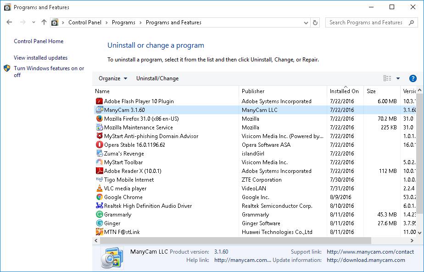Expand the chevron after Programs breadcrumb
The width and height of the screenshot is (424, 272).
[x=140, y=23]
